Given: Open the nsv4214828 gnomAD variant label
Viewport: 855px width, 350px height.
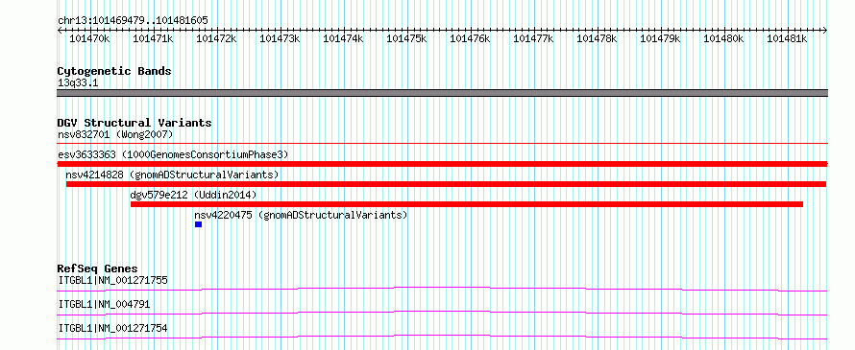Looking at the screenshot, I should 172,175.
